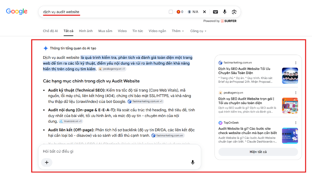The image size is (312, 174).
Task: Open the peakagency.vn +1 source chip
Action: [112, 69]
